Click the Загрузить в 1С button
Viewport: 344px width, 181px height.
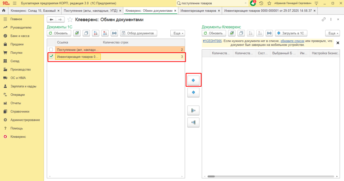point(291,33)
